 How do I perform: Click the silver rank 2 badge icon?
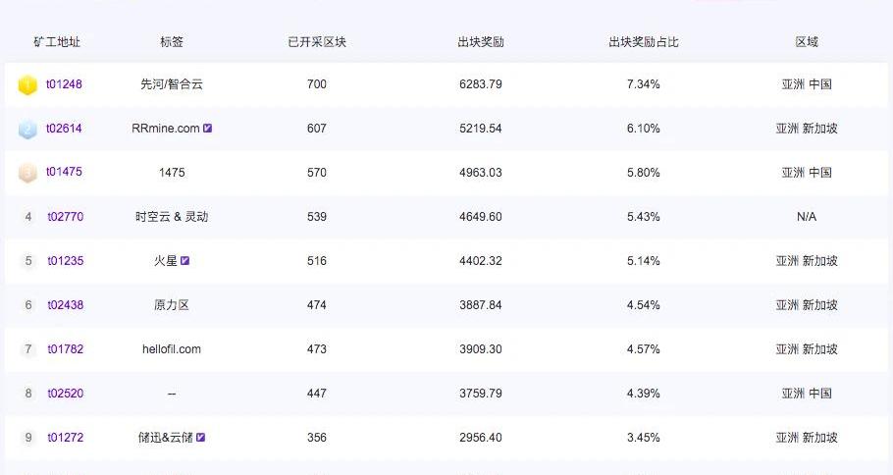click(x=27, y=130)
